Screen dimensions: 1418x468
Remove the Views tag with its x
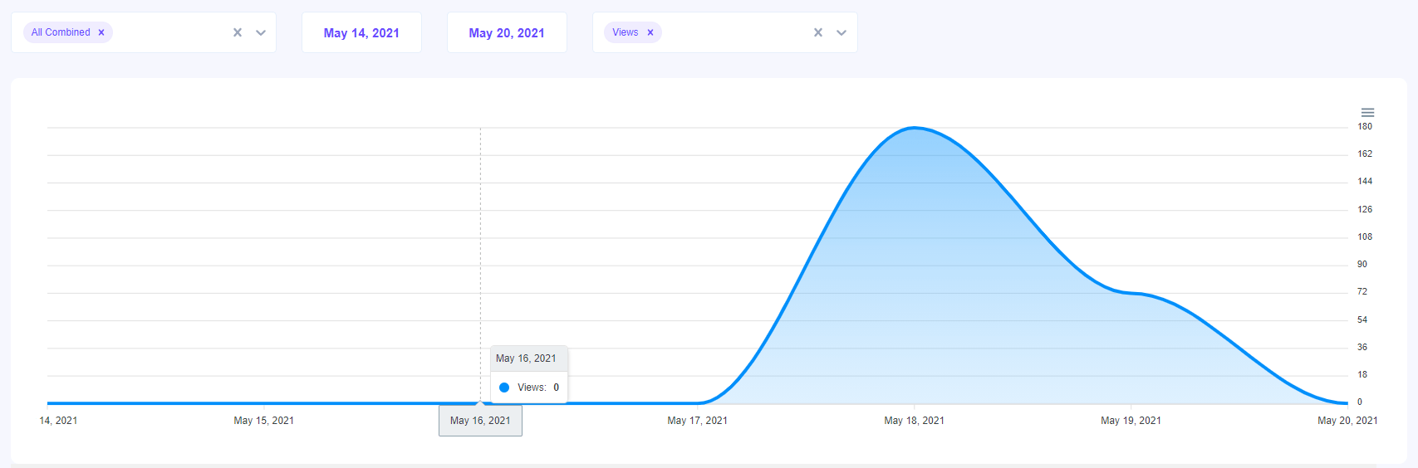(650, 32)
